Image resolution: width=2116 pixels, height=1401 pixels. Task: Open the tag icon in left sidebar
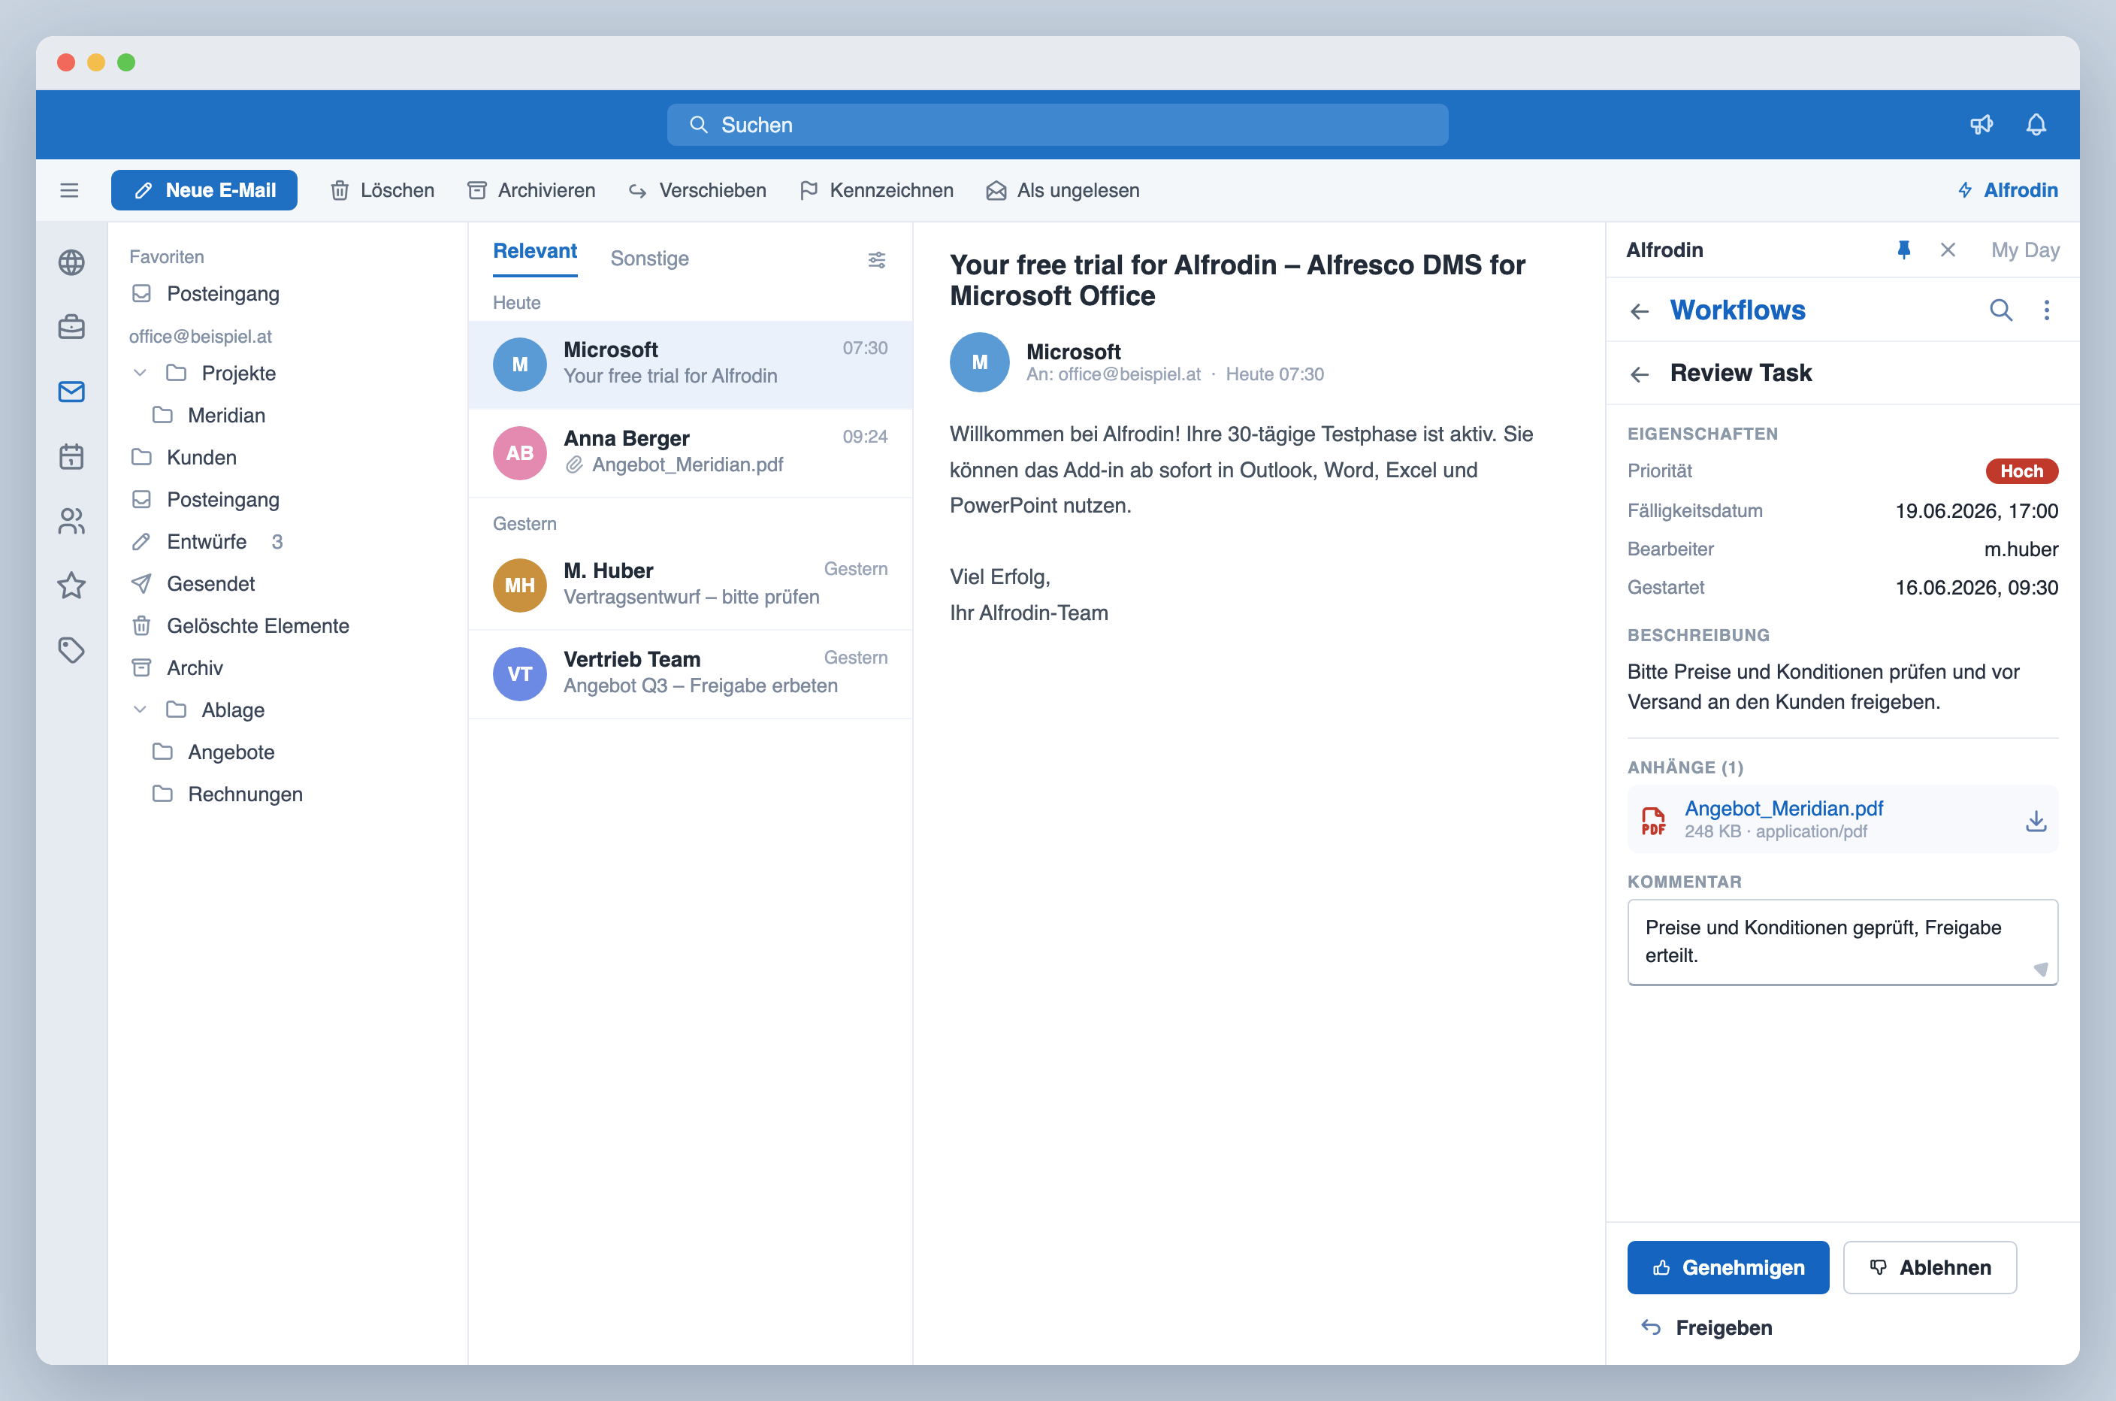pos(71,649)
